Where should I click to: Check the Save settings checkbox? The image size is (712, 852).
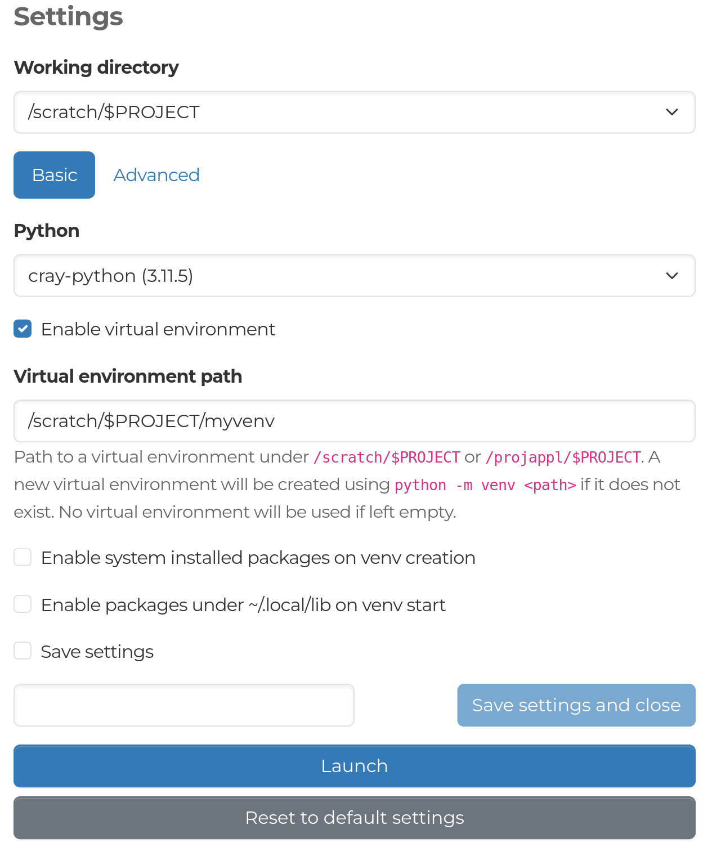(x=23, y=651)
